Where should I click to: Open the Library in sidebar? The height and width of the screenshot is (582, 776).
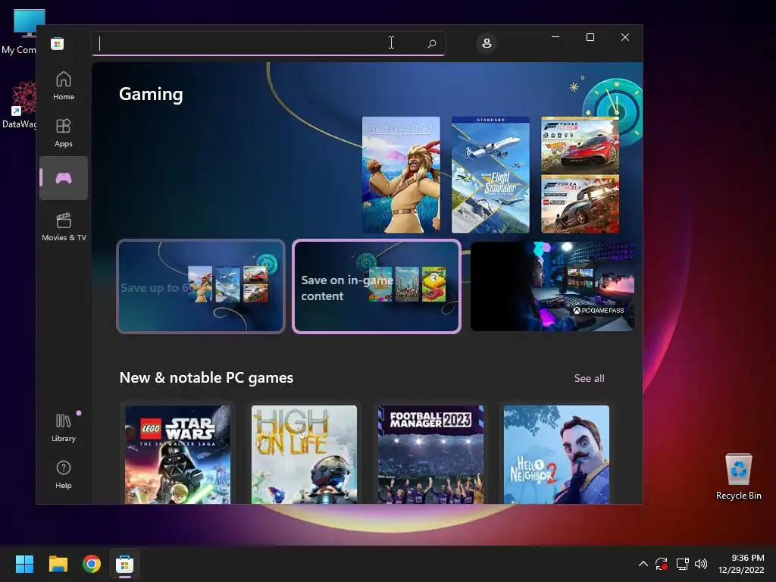click(64, 427)
